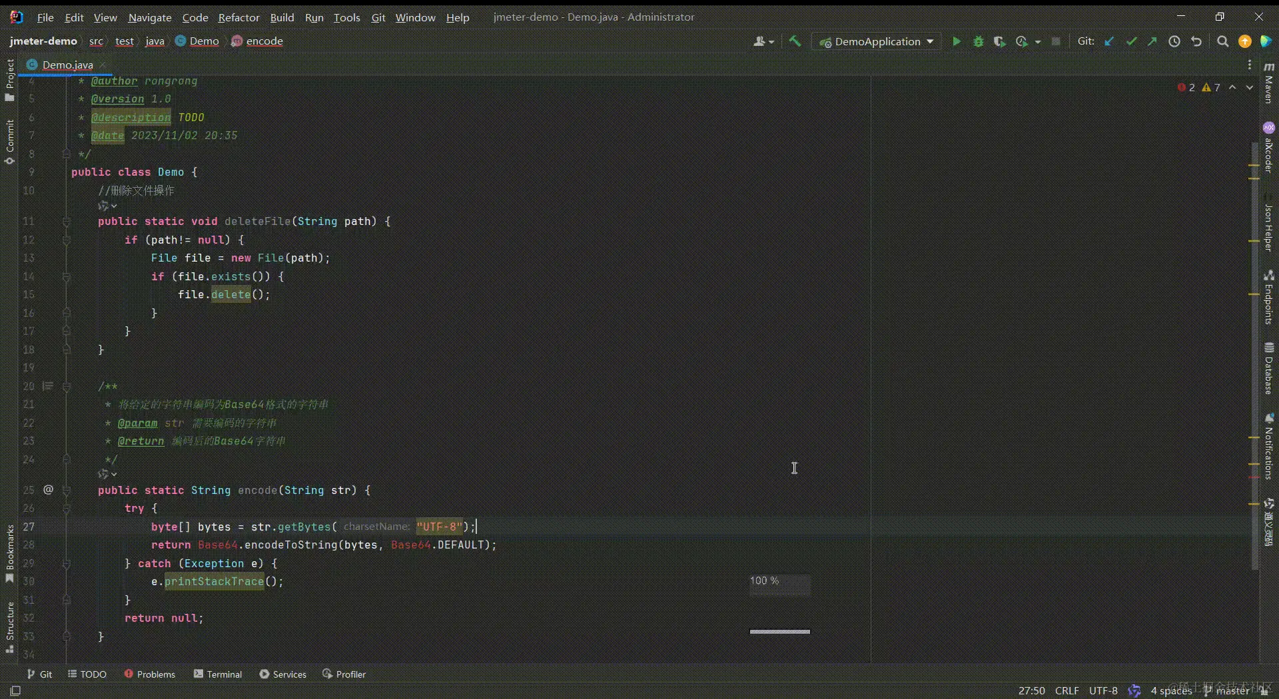
Task: Toggle the Bookmarks tool window
Action: point(9,553)
